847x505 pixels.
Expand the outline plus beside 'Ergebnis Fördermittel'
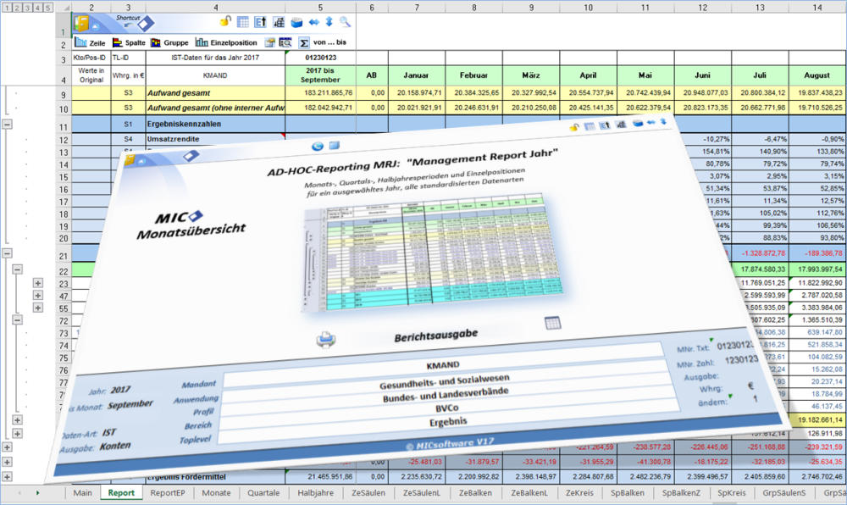click(x=7, y=477)
